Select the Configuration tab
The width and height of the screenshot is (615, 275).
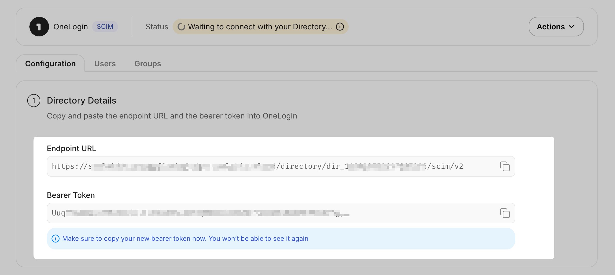click(50, 64)
